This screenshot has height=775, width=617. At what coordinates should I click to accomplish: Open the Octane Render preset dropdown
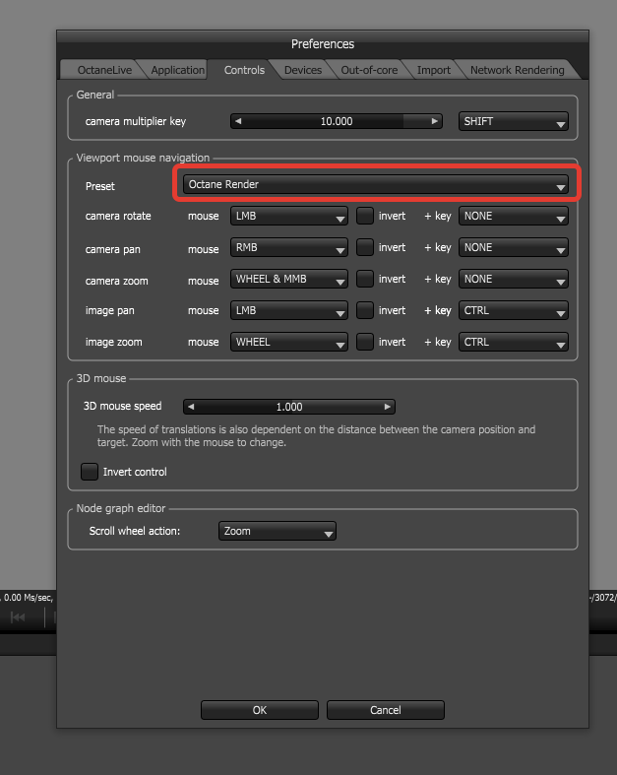click(x=376, y=184)
